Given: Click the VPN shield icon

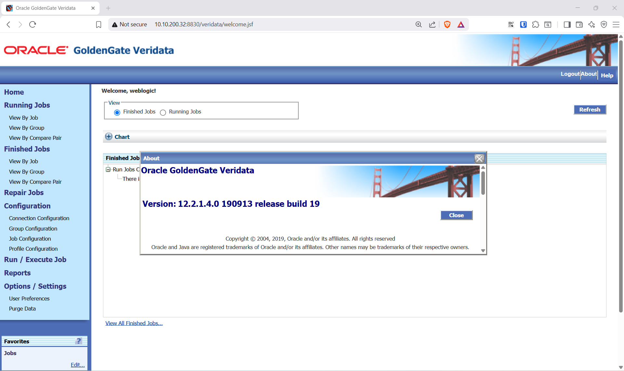Looking at the screenshot, I should (604, 24).
